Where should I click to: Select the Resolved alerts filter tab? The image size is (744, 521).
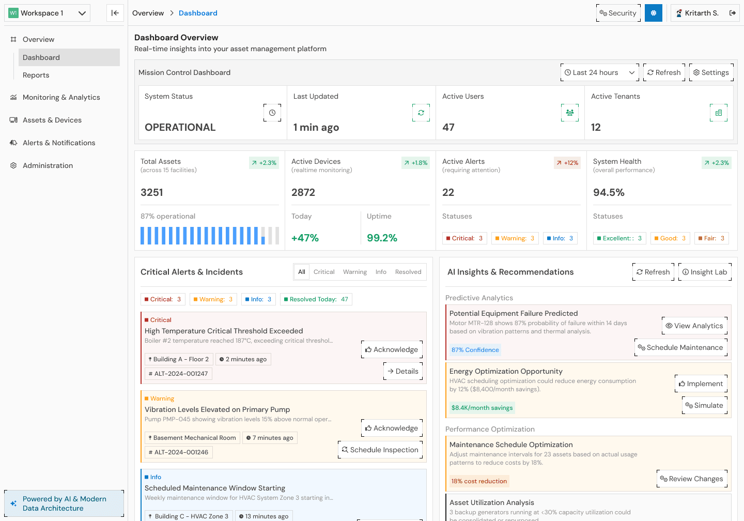click(408, 272)
